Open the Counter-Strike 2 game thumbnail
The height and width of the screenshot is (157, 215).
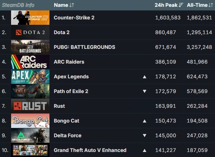(30, 18)
